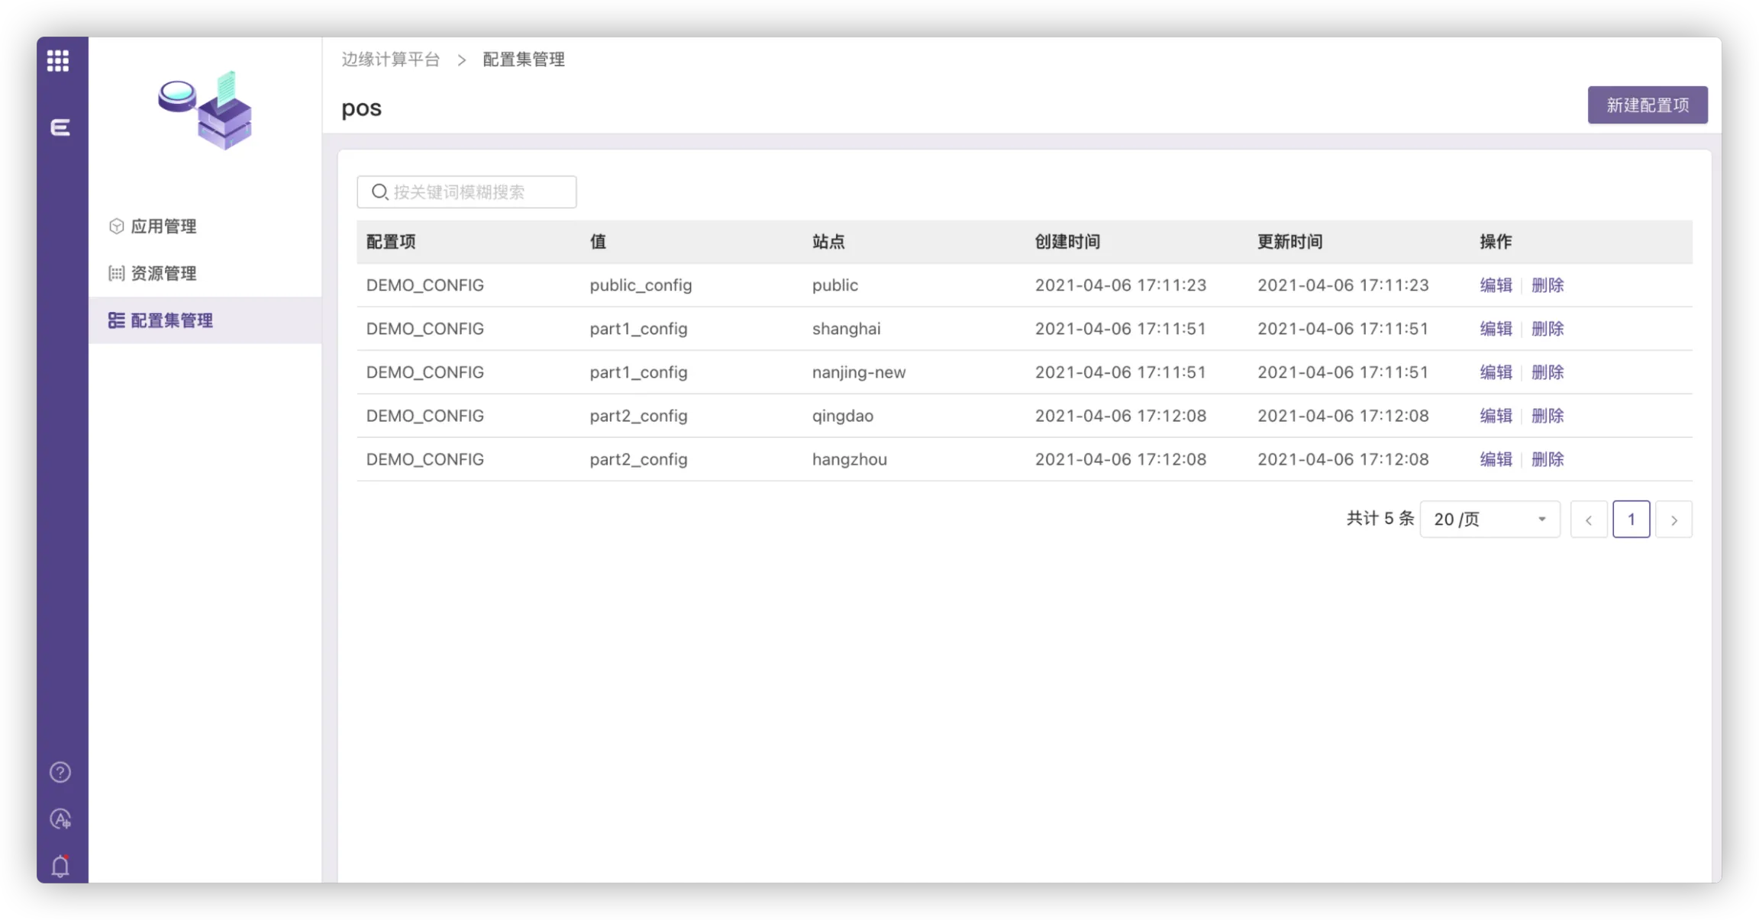This screenshot has width=1759, height=920.
Task: Open 资源管理 in the sidebar
Action: (x=163, y=273)
